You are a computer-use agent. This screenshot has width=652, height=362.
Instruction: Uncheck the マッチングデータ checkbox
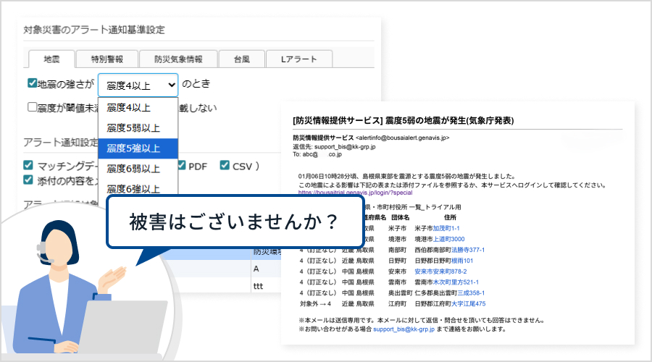[x=28, y=165]
